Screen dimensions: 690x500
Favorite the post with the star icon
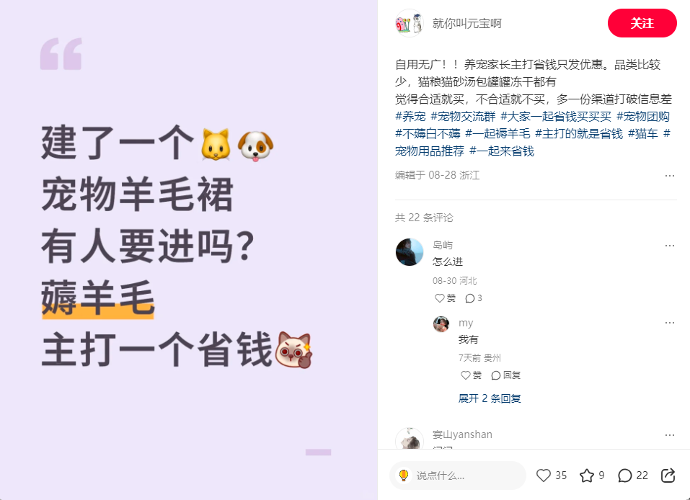point(587,476)
